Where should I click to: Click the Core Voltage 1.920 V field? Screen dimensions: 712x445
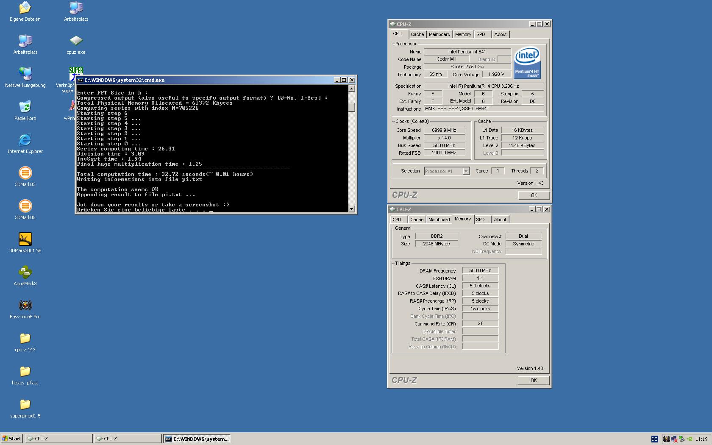pyautogui.click(x=496, y=74)
